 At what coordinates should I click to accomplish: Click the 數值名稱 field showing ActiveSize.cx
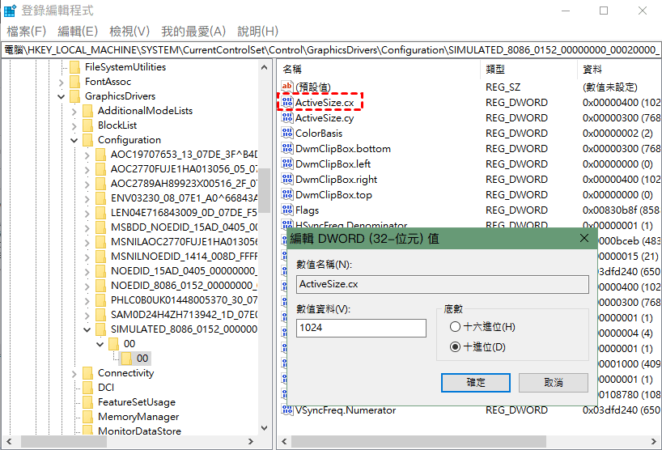[443, 284]
